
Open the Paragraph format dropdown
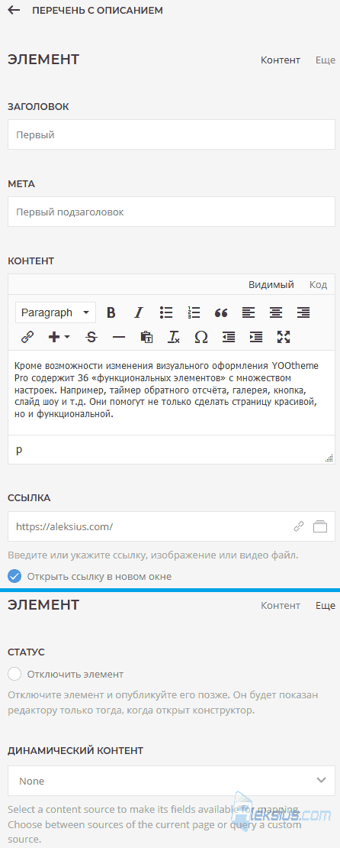(56, 312)
